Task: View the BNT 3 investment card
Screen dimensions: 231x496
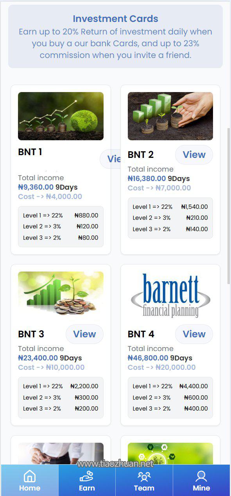Action: tap(84, 334)
